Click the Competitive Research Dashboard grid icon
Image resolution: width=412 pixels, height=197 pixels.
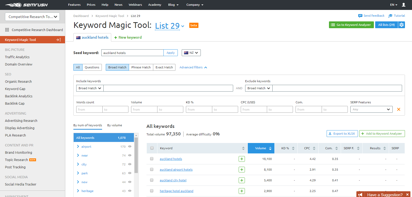(7, 30)
